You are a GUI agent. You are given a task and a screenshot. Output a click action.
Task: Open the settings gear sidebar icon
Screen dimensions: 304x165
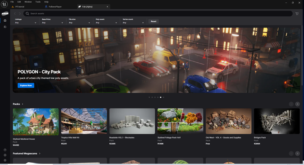5,160
